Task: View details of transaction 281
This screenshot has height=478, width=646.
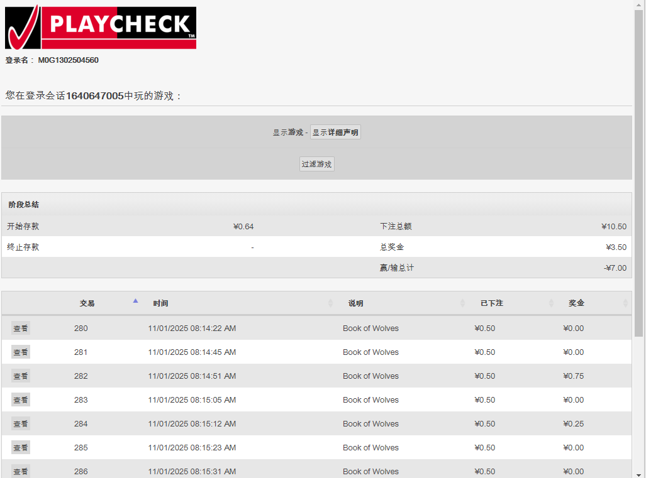Action: 21,352
